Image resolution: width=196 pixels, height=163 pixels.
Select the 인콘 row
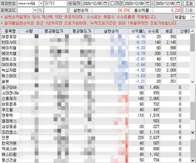[95, 138]
